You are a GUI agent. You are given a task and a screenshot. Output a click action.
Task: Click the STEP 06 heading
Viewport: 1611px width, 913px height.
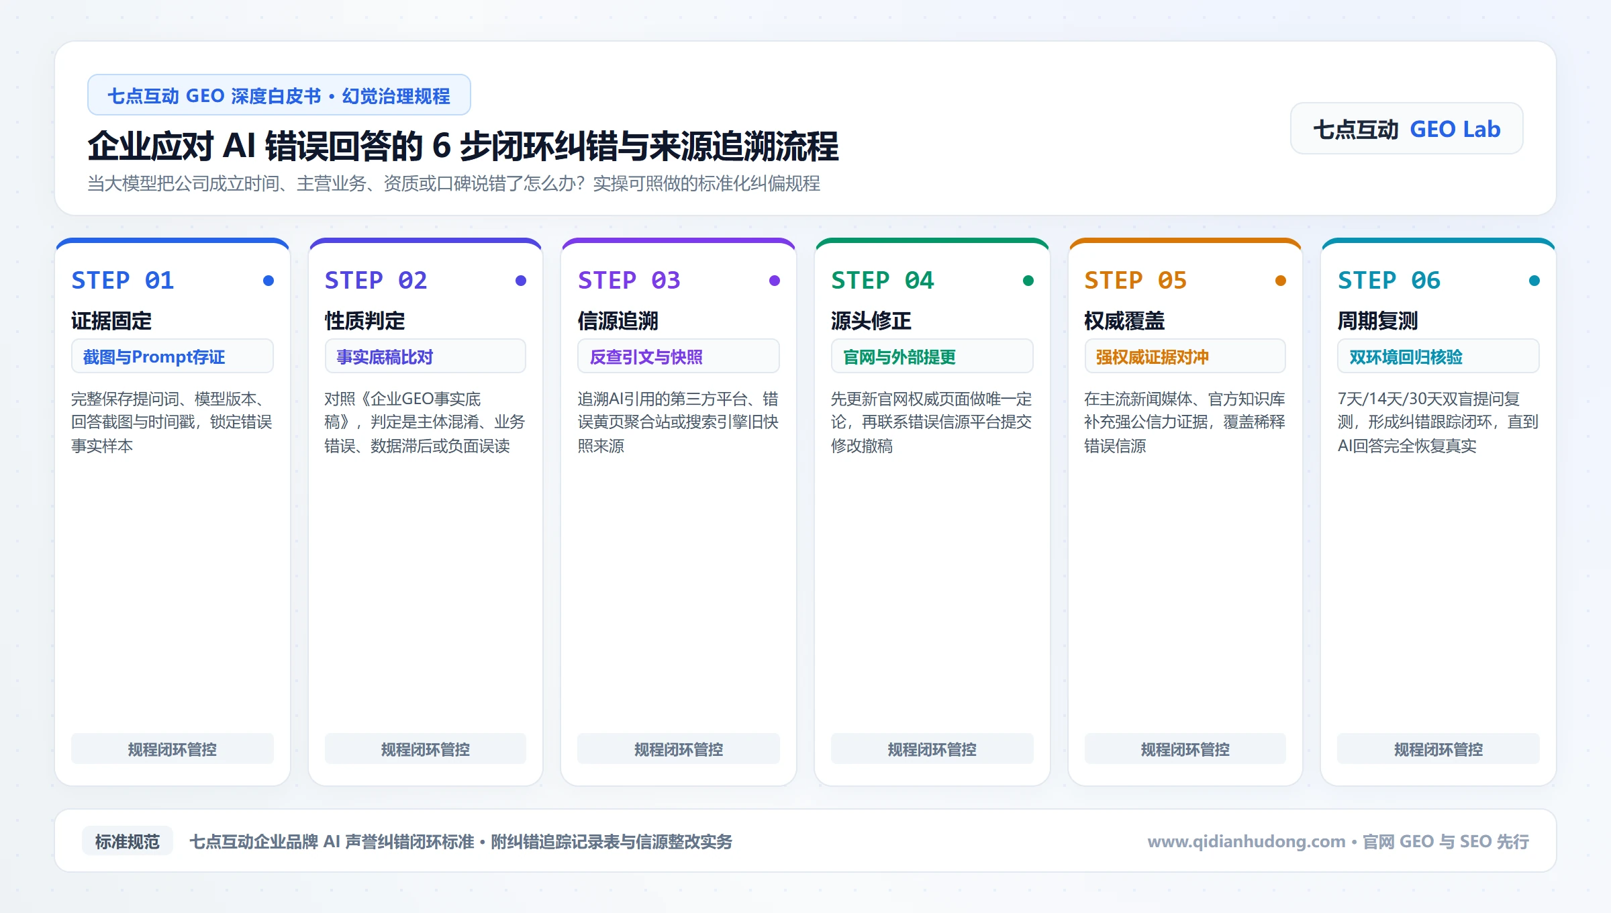point(1389,280)
